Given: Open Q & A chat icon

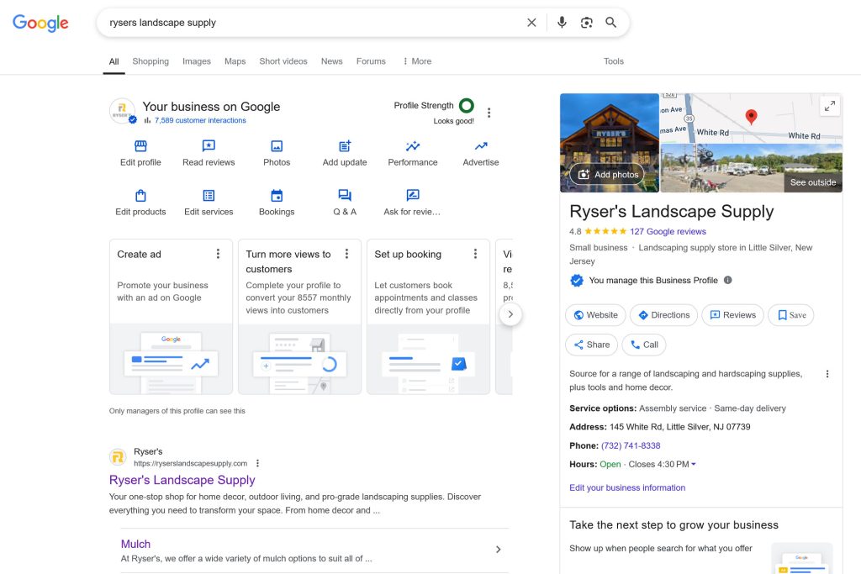Looking at the screenshot, I should point(345,195).
